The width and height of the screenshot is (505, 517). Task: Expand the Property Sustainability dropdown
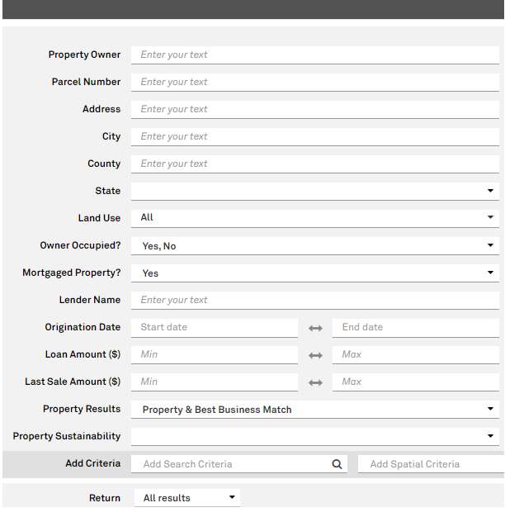314,436
